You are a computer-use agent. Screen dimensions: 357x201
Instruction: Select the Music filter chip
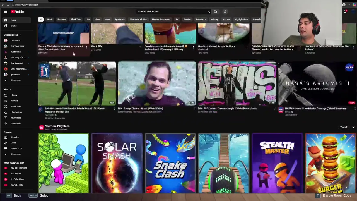click(x=50, y=20)
